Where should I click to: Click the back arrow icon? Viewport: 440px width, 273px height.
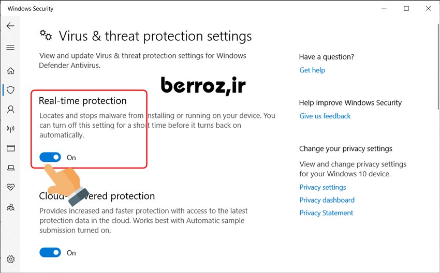coord(10,26)
